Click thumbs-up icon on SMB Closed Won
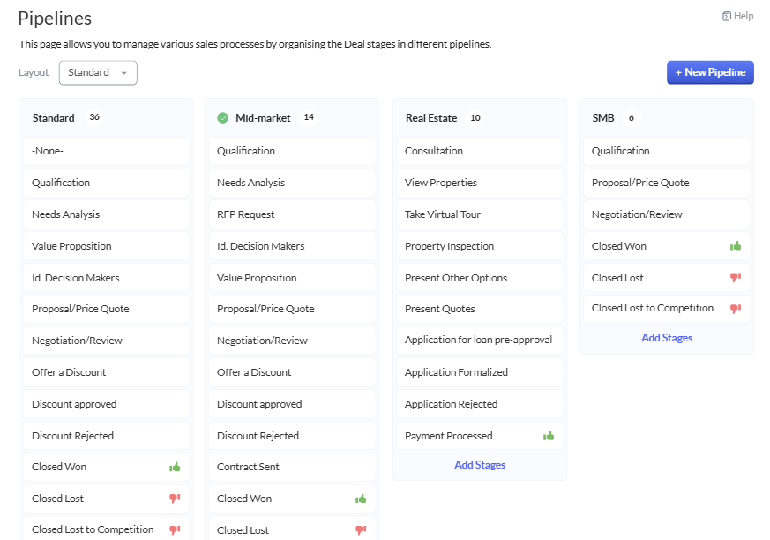Image resolution: width=770 pixels, height=540 pixels. point(736,245)
